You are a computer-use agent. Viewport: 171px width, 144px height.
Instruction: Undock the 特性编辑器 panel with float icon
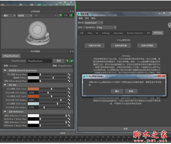pos(70,51)
